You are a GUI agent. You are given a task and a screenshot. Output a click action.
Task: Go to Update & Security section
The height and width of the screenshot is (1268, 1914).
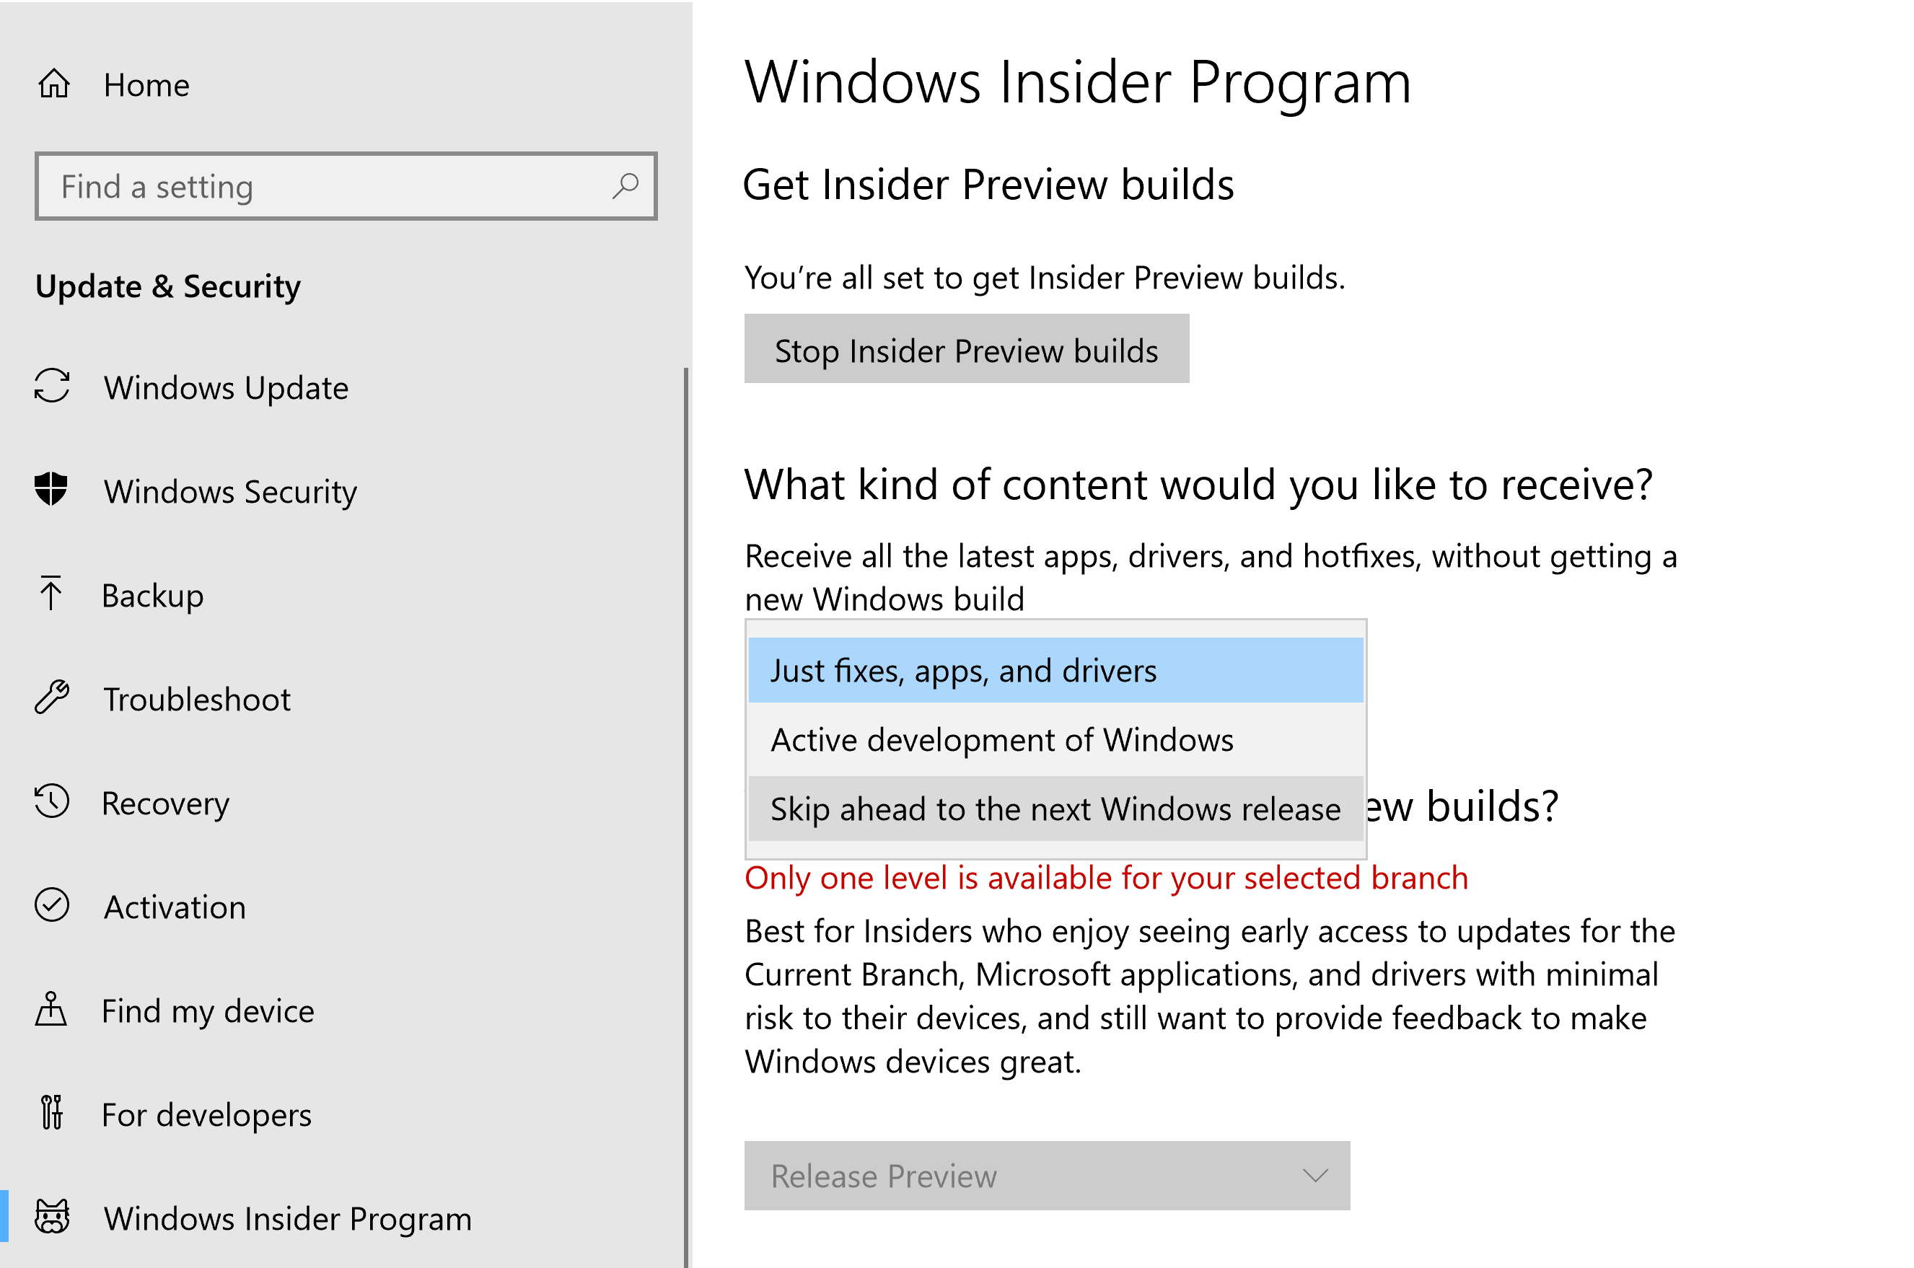168,286
